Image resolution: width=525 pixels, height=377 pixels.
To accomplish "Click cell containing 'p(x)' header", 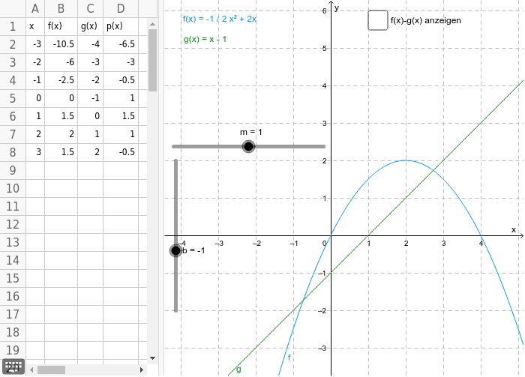I will 121,26.
